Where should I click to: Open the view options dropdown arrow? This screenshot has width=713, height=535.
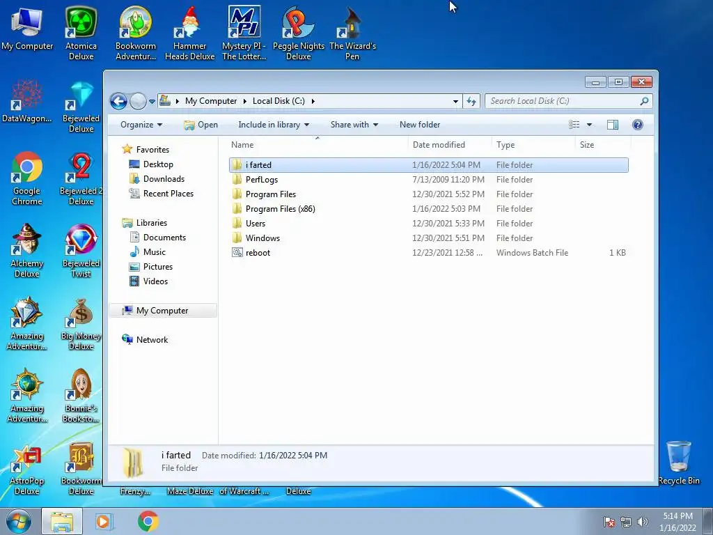pos(589,125)
